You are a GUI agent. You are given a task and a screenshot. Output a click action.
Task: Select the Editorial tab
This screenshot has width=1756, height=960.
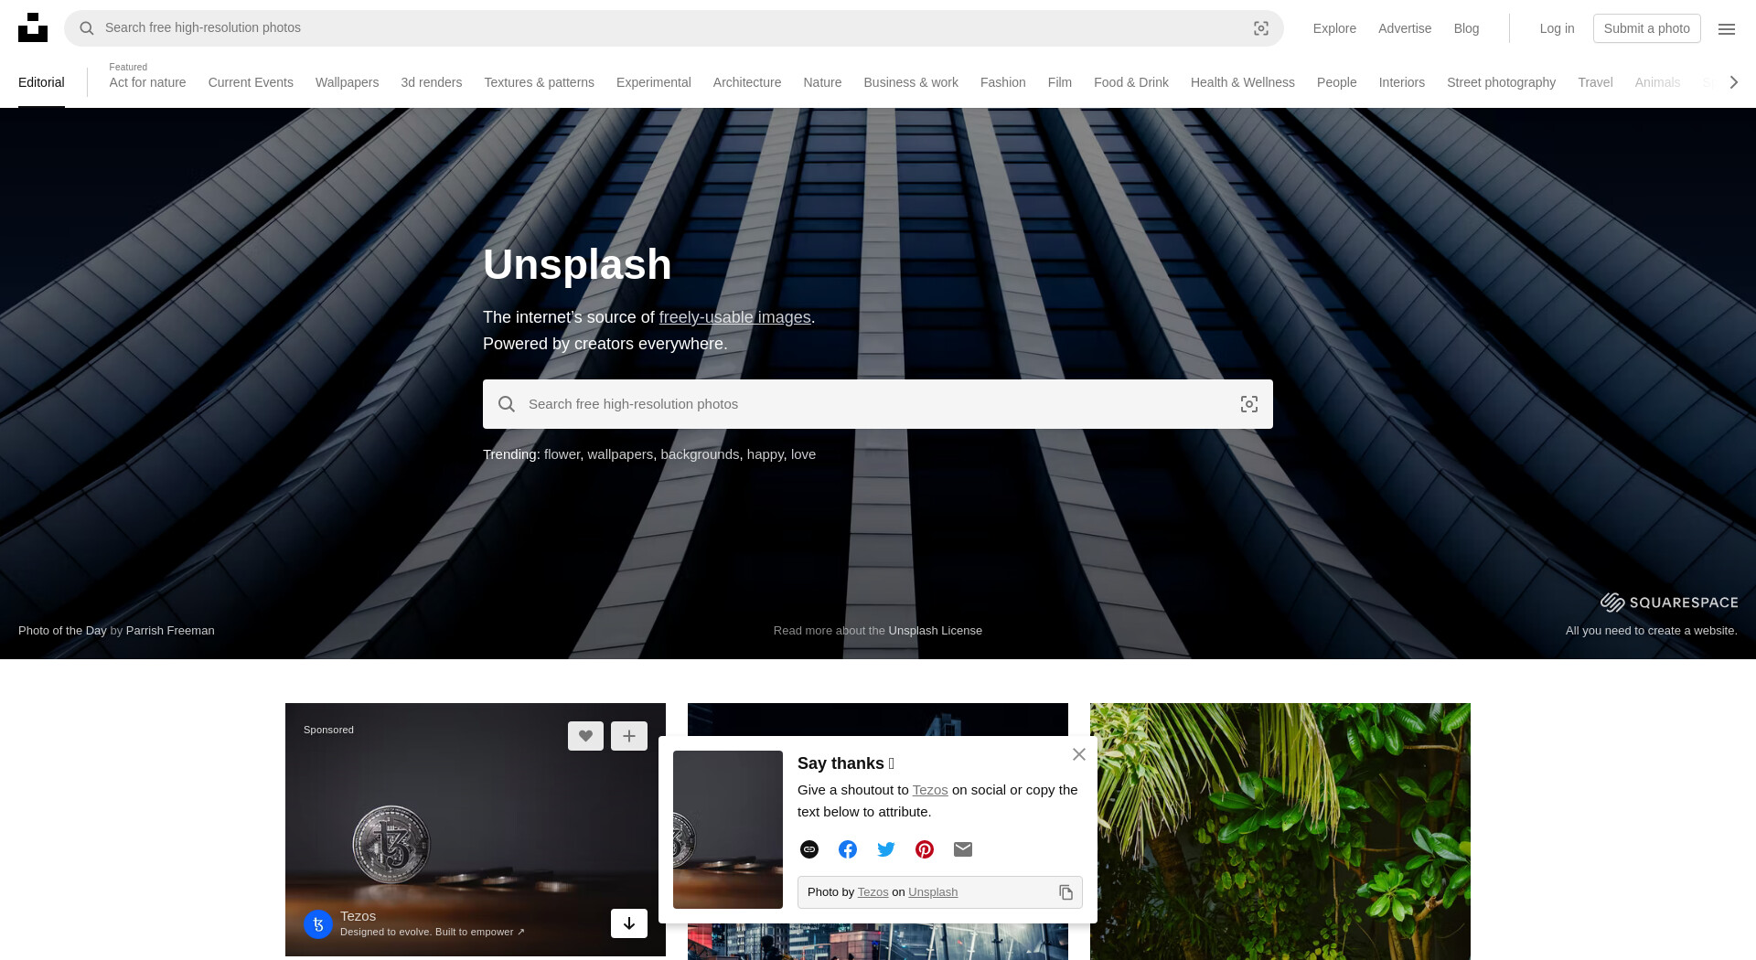[41, 82]
